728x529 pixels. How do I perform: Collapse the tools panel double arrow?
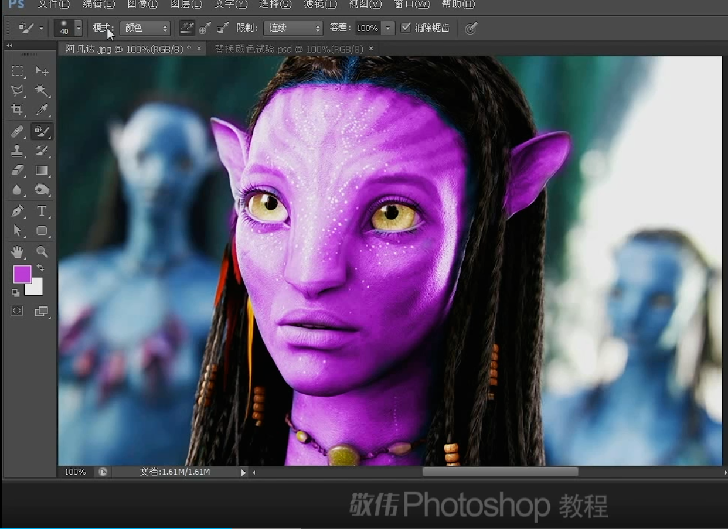click(x=9, y=46)
